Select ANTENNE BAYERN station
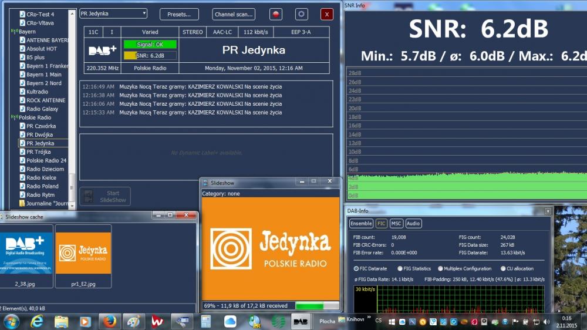This screenshot has width=587, height=330. [47, 40]
